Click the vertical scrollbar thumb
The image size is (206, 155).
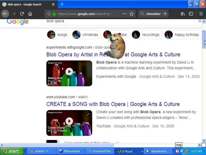point(204,40)
